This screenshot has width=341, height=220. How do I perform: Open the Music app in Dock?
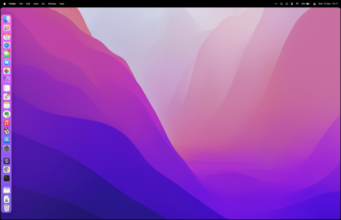pos(7,123)
